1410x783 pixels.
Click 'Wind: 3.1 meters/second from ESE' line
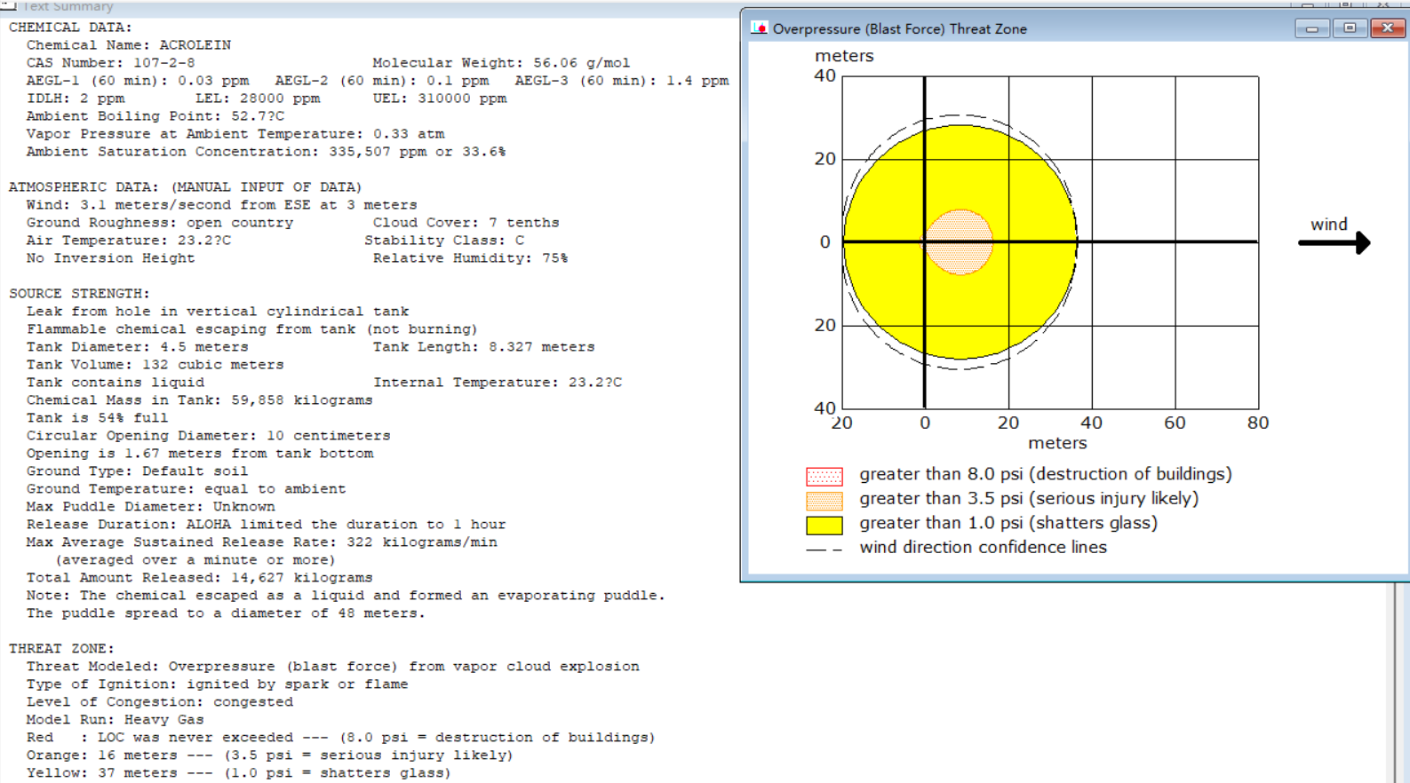[x=221, y=204]
